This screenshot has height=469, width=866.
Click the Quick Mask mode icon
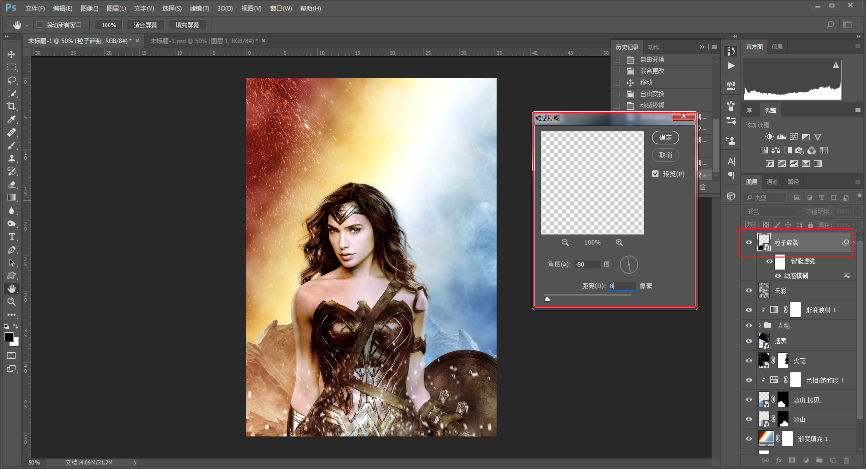(x=12, y=355)
